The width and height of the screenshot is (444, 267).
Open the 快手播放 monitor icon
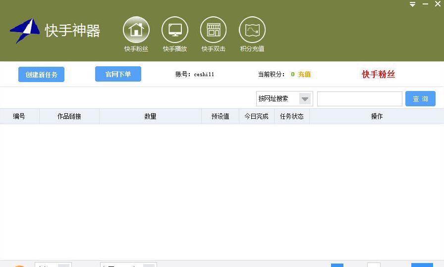(x=175, y=30)
